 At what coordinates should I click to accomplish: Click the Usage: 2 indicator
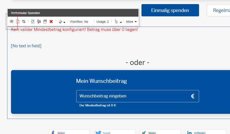(x=103, y=22)
